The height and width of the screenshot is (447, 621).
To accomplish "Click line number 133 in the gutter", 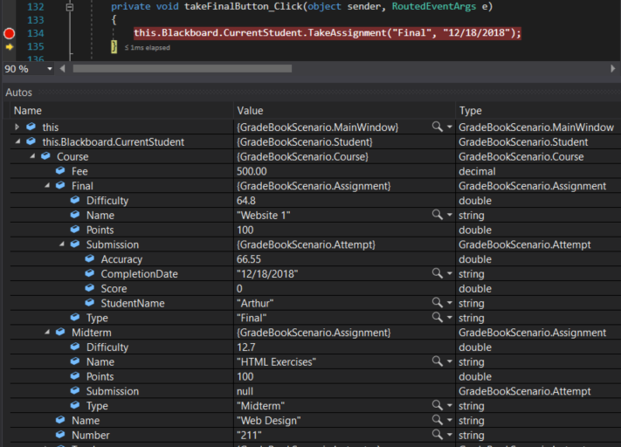I will tap(36, 20).
